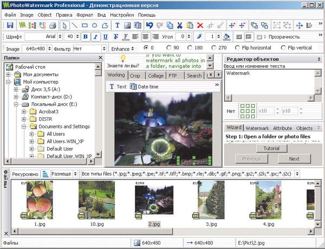Expand the Acrobat3 folder node

coord(24,112)
